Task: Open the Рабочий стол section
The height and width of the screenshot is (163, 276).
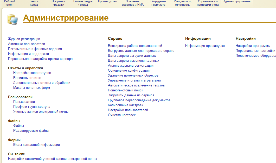Action: [10, 3]
